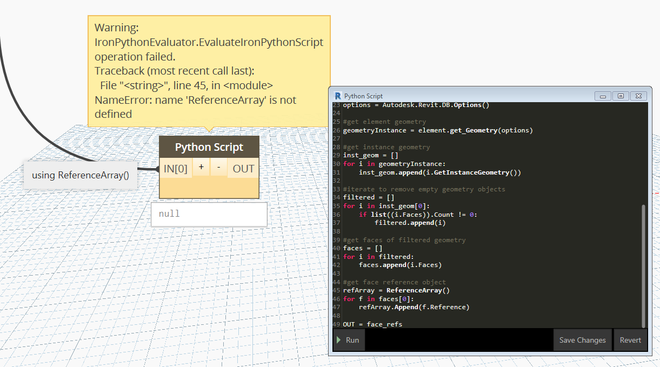
Task: Click the yellow IronPython warning bubble
Action: tap(209, 70)
